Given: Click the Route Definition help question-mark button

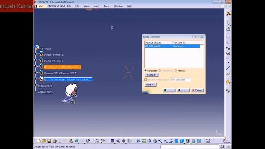Looking at the screenshot, I should [x=195, y=37].
